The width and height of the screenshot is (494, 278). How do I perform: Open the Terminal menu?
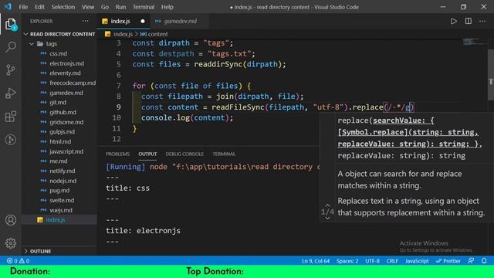pyautogui.click(x=144, y=7)
